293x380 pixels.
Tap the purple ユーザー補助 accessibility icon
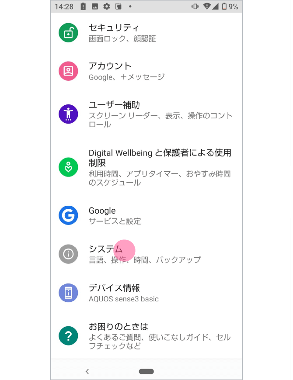[x=68, y=114]
